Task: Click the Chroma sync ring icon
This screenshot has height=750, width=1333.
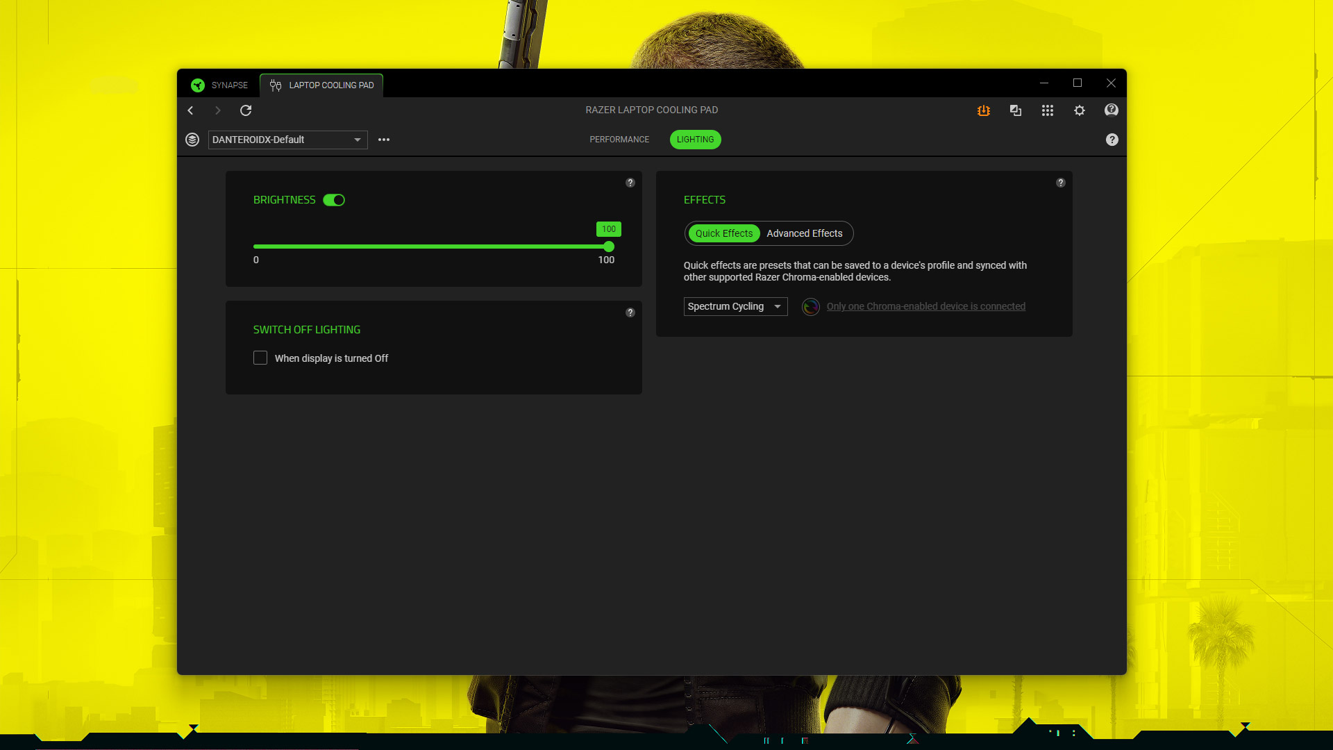Action: pos(811,306)
